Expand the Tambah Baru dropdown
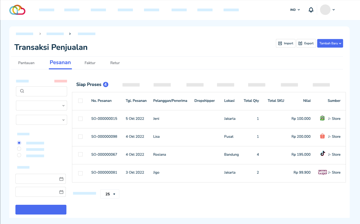This screenshot has width=360, height=224. coord(330,43)
